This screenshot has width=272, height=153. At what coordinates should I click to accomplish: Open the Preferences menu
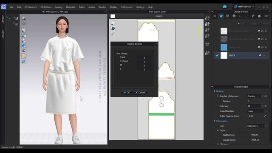127,7
